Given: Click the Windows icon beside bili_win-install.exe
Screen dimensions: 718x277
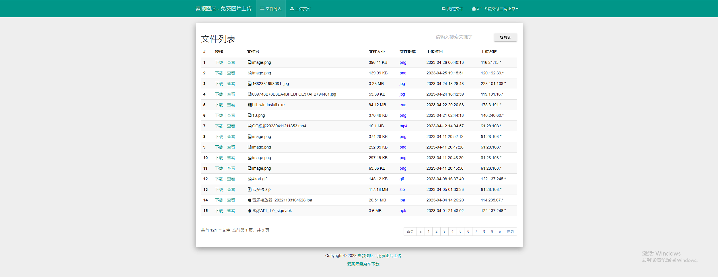Looking at the screenshot, I should [x=249, y=105].
